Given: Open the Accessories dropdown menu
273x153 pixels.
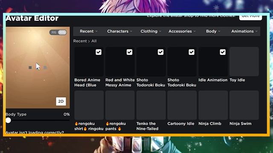Looking at the screenshot, I should click(x=182, y=31).
